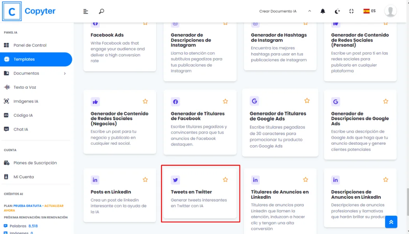Viewport: 409px width, 234px height.
Task: Toggle dark mode with the moon icon
Action: click(337, 11)
